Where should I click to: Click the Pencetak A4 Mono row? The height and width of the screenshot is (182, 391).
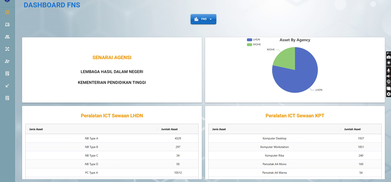295,164
